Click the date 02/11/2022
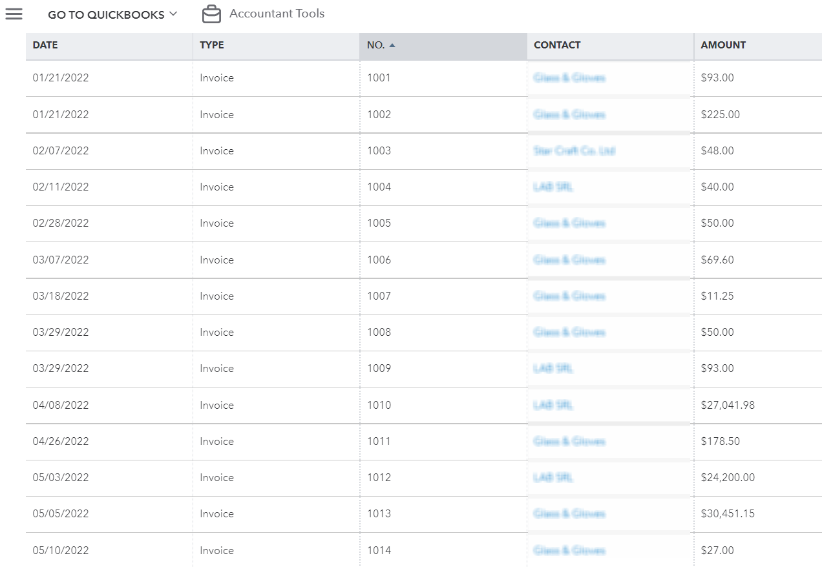Viewport: 822px width, 567px height. [x=61, y=187]
